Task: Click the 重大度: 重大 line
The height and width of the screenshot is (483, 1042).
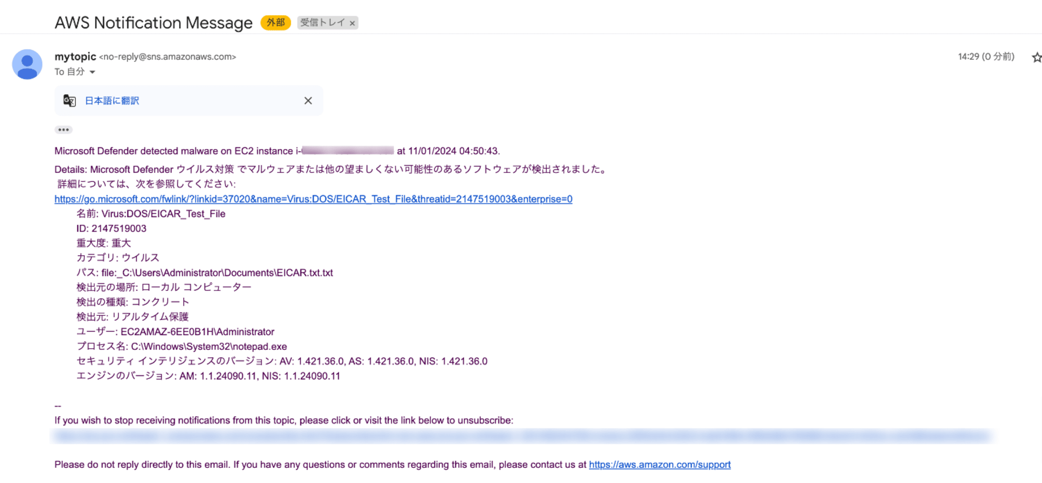Action: 104,243
